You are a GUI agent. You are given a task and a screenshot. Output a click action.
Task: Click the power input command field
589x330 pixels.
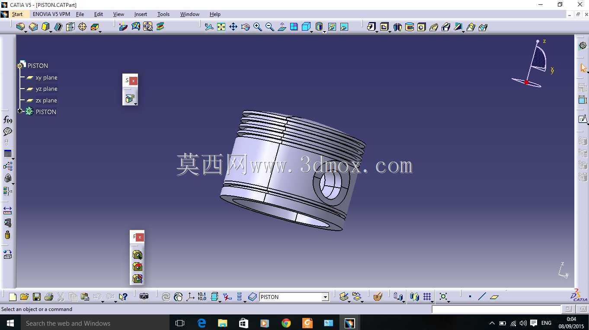496,309
